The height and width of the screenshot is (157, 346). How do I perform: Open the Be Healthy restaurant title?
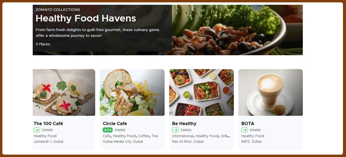click(x=184, y=124)
